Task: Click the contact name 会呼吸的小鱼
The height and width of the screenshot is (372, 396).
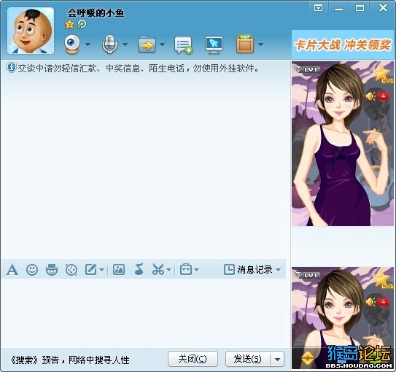Action: coord(96,13)
